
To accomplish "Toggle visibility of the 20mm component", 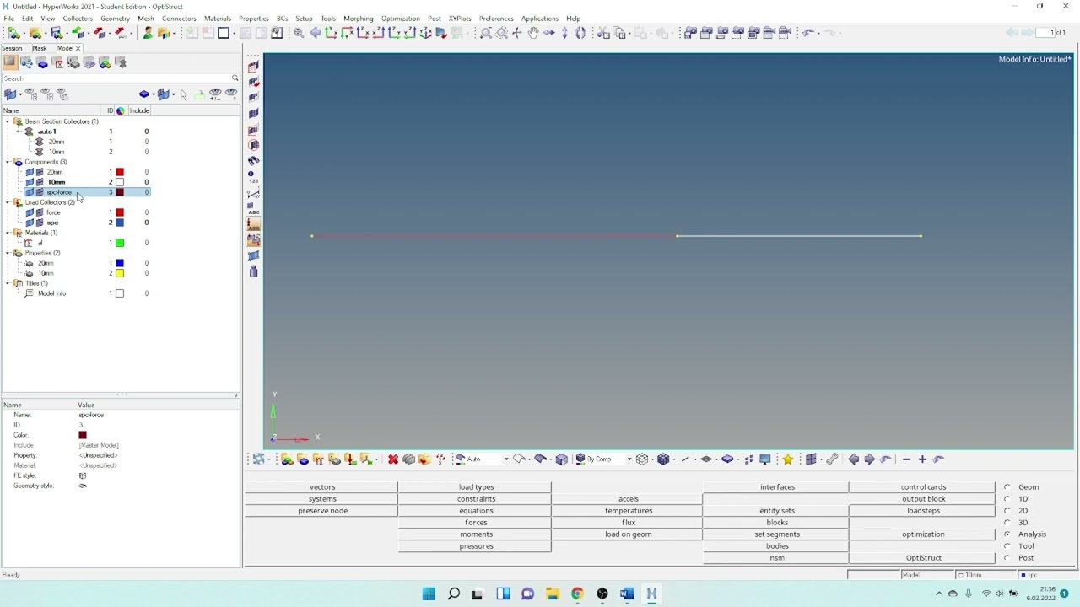I will (x=30, y=172).
